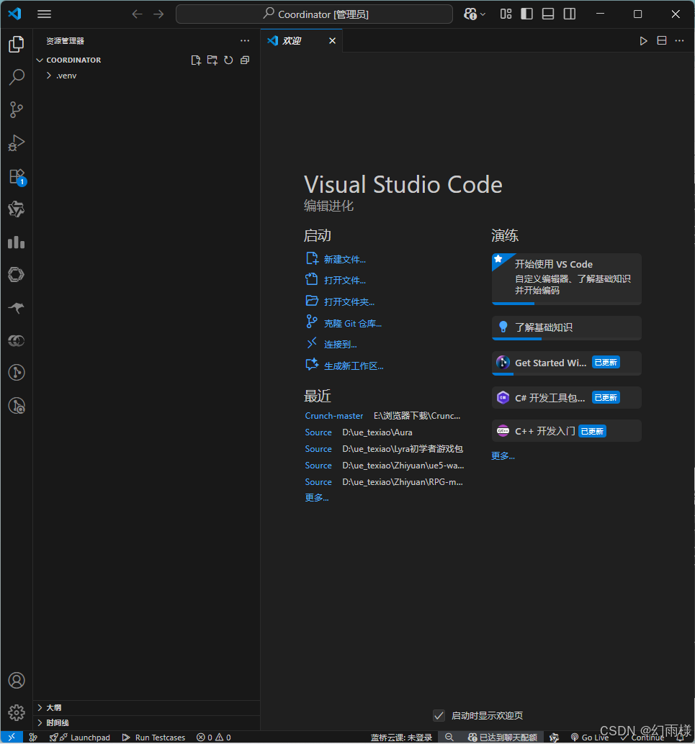Open 了解基础知识 walkthrough

[x=566, y=328]
